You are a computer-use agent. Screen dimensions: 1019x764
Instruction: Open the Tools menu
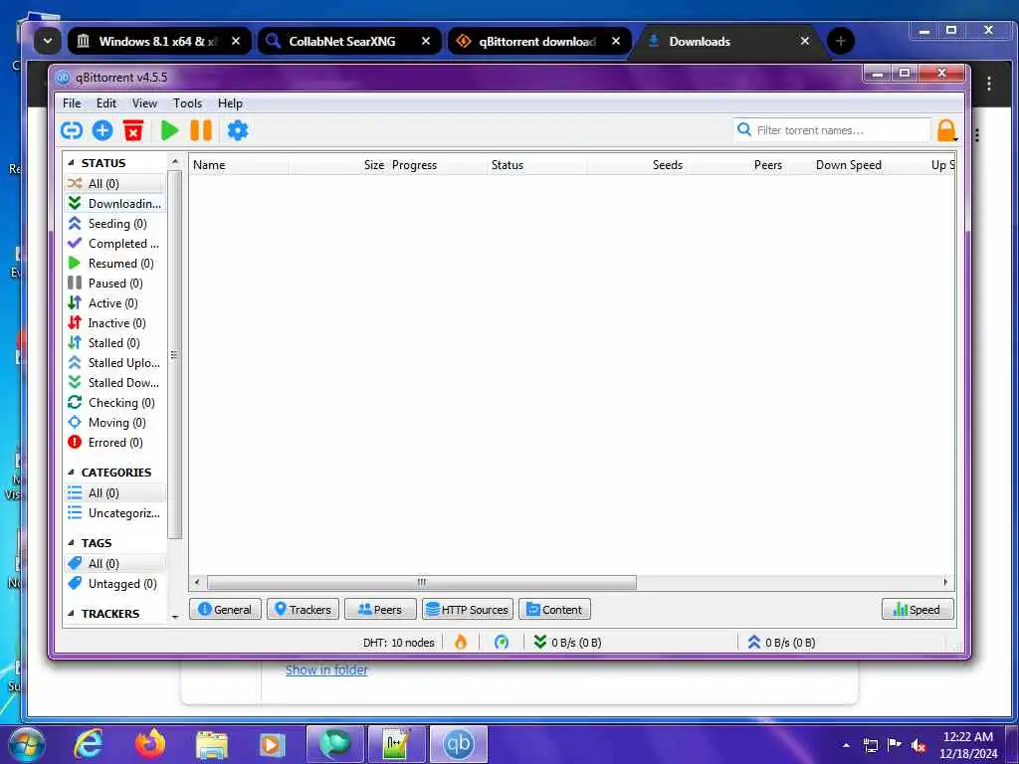187,103
